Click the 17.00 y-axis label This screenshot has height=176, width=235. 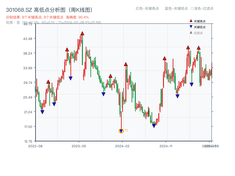pyautogui.click(x=28, y=127)
